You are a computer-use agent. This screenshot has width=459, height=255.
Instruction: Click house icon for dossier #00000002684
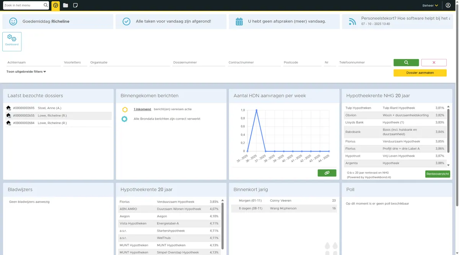click(8, 123)
